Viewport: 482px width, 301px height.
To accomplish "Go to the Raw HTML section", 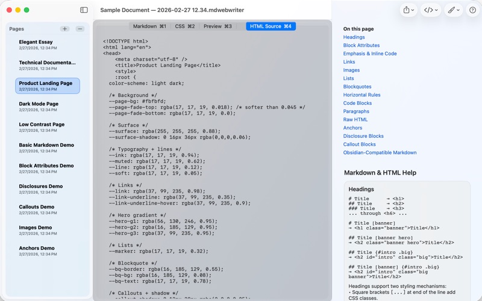I will coord(355,119).
